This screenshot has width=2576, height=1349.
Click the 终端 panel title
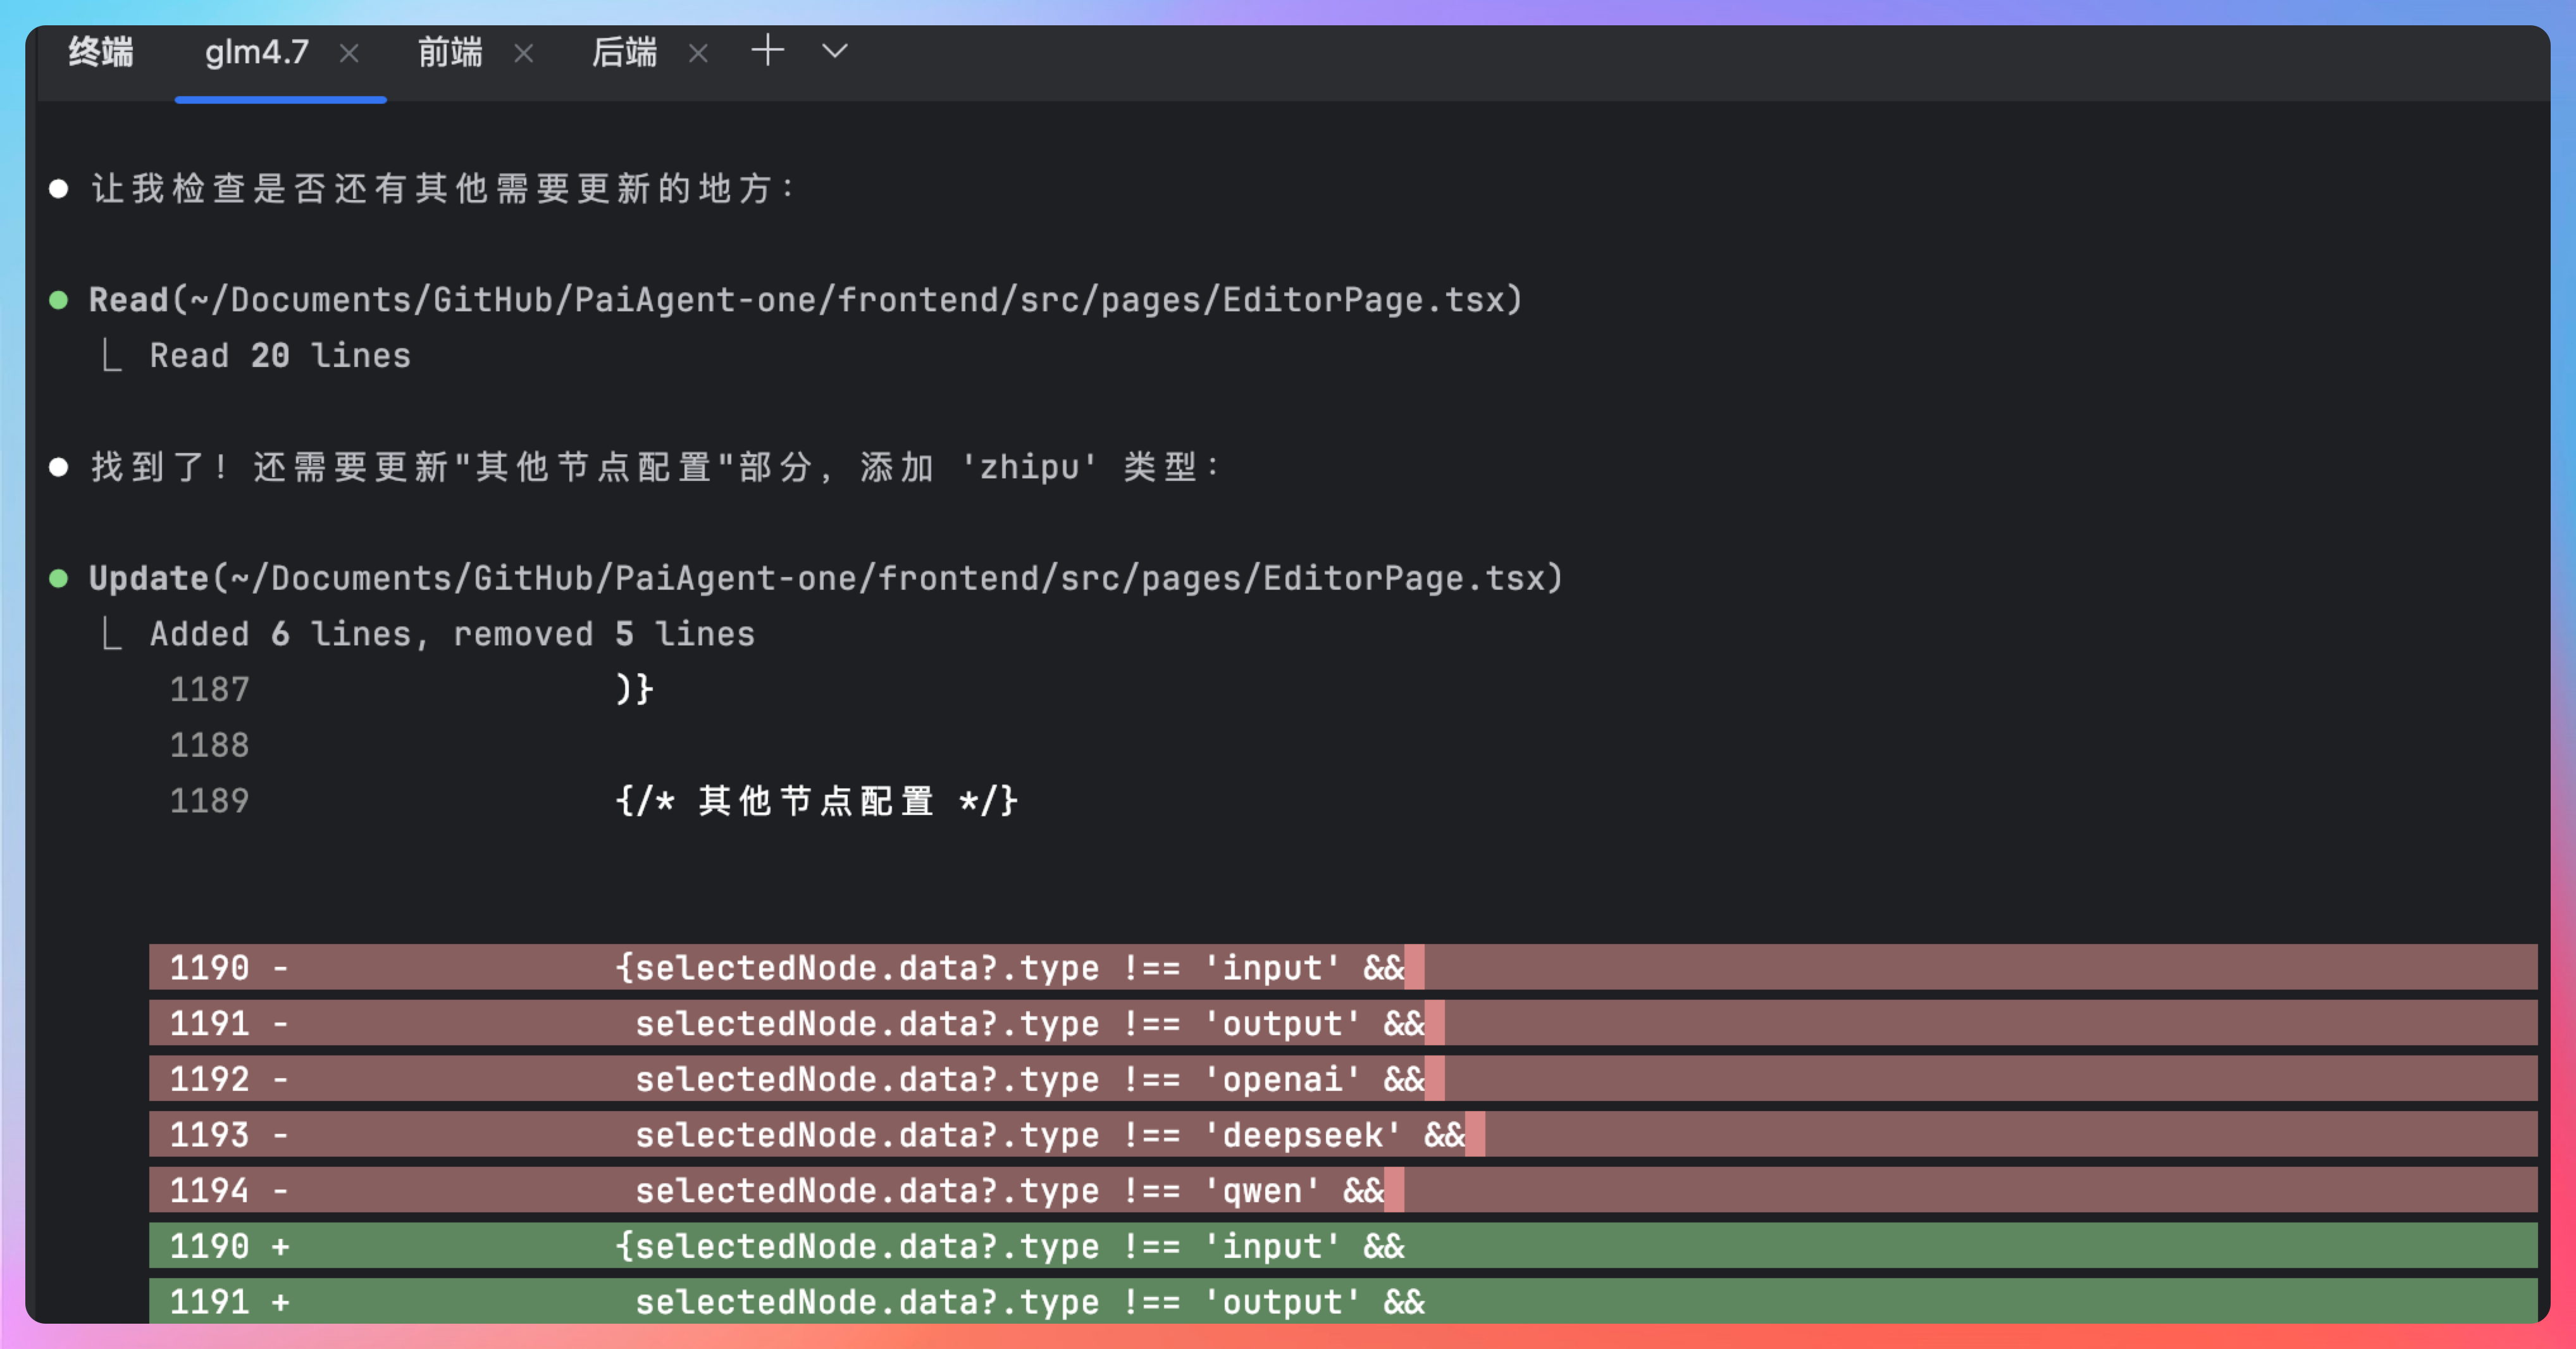pyautogui.click(x=101, y=52)
